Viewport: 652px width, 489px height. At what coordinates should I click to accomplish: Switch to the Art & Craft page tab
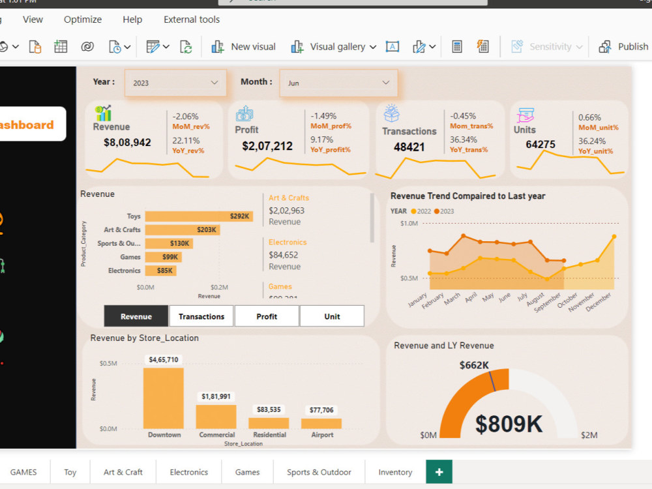pyautogui.click(x=123, y=472)
